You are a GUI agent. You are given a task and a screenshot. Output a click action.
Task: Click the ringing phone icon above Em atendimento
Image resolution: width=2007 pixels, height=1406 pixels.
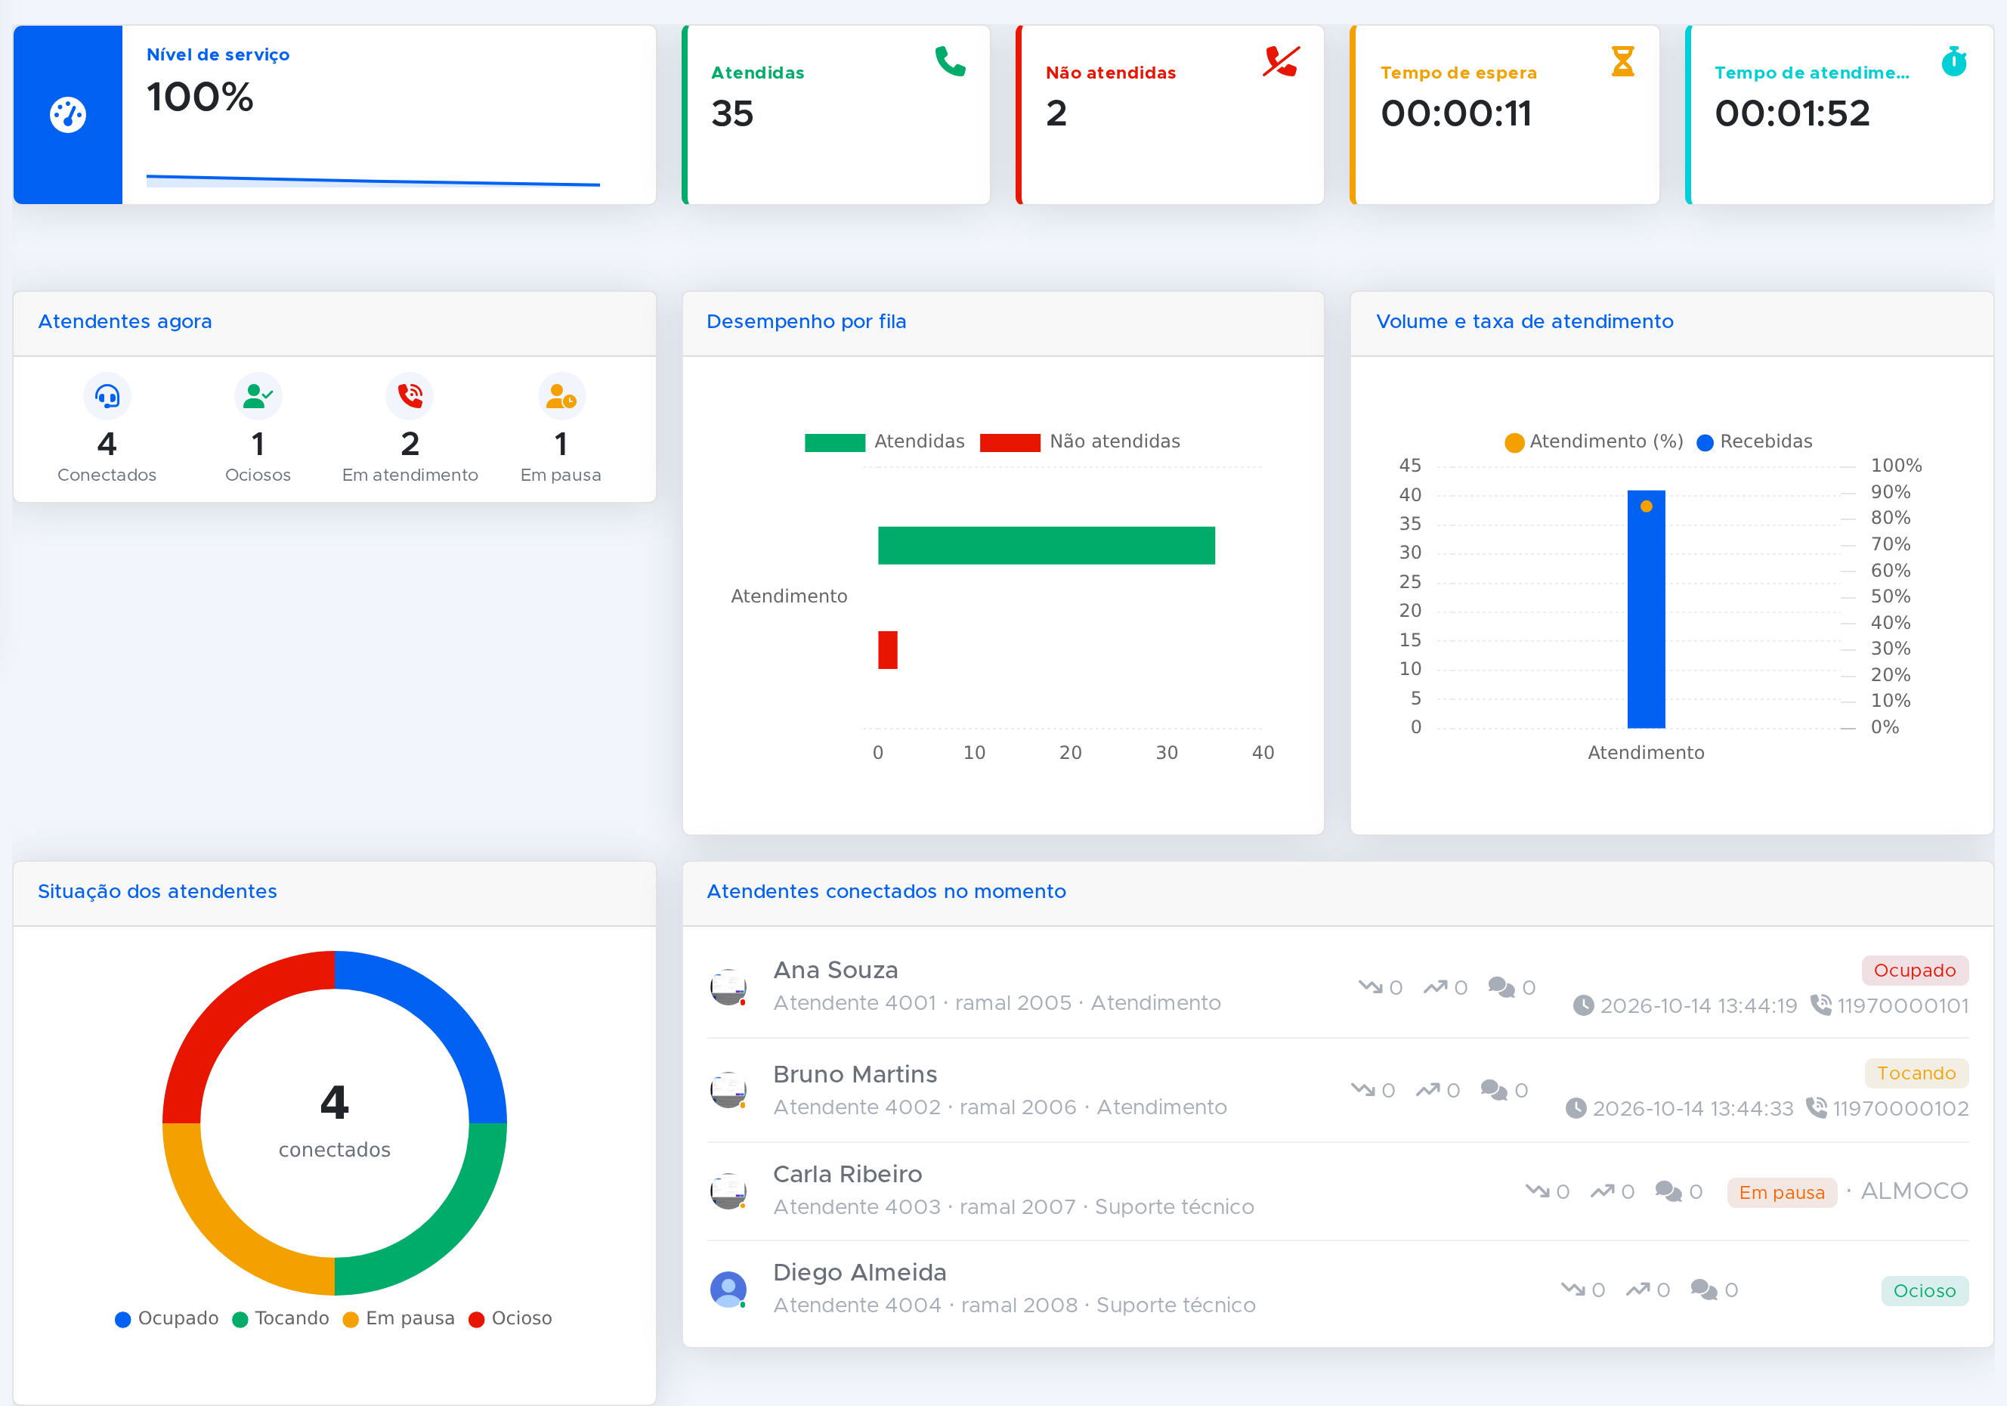[410, 396]
